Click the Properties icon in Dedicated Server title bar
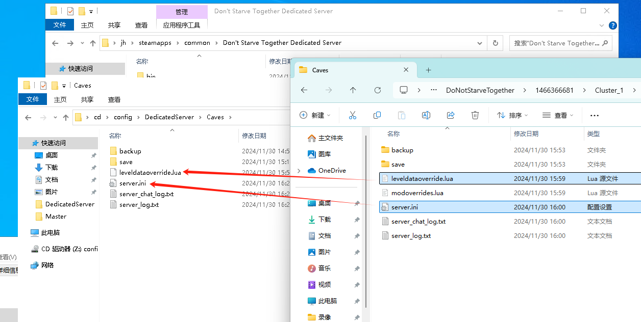This screenshot has height=322, width=641. (70, 11)
